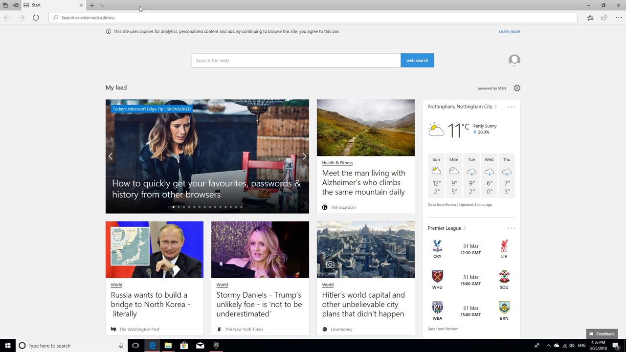626x352 pixels.
Task: Open the Edge Hub favorites icon
Action: [x=590, y=18]
